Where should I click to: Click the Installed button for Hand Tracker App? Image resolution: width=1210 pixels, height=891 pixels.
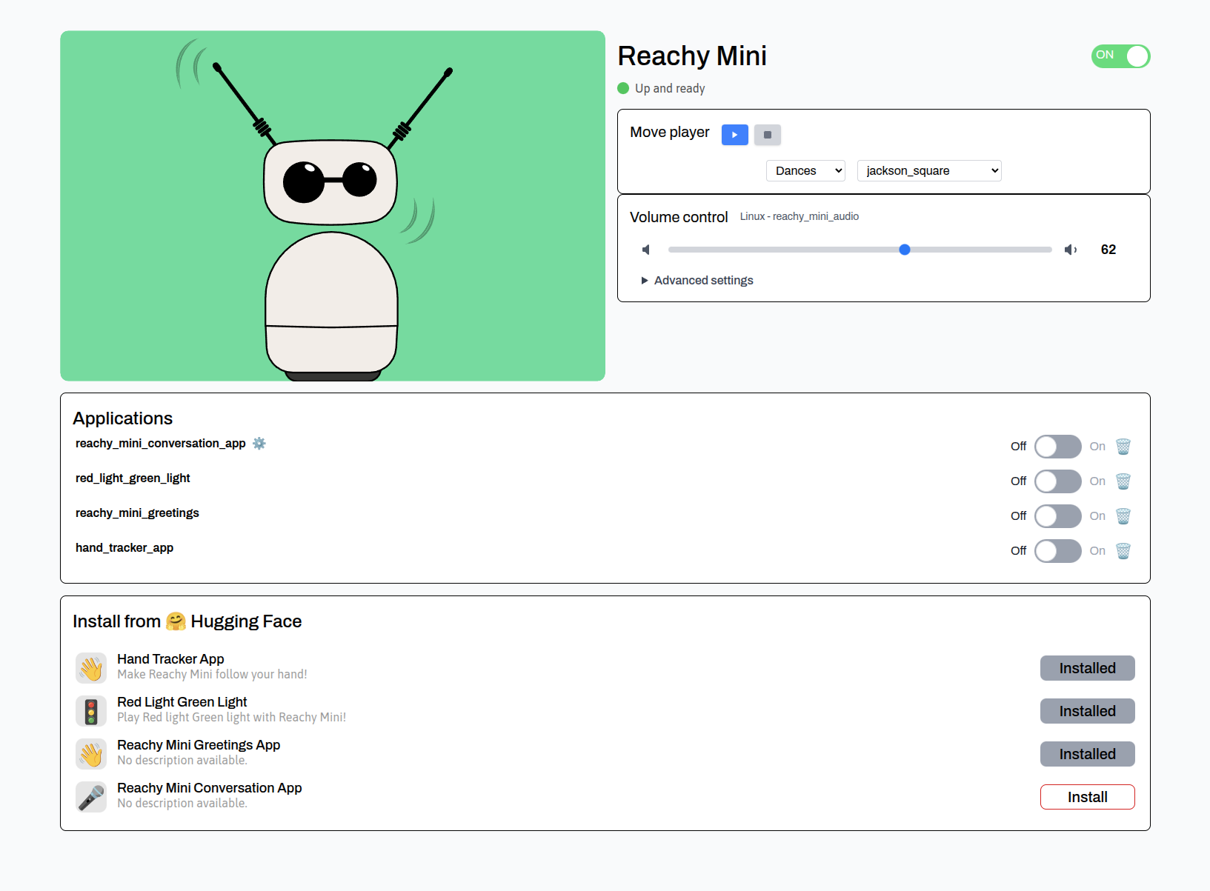click(x=1087, y=668)
